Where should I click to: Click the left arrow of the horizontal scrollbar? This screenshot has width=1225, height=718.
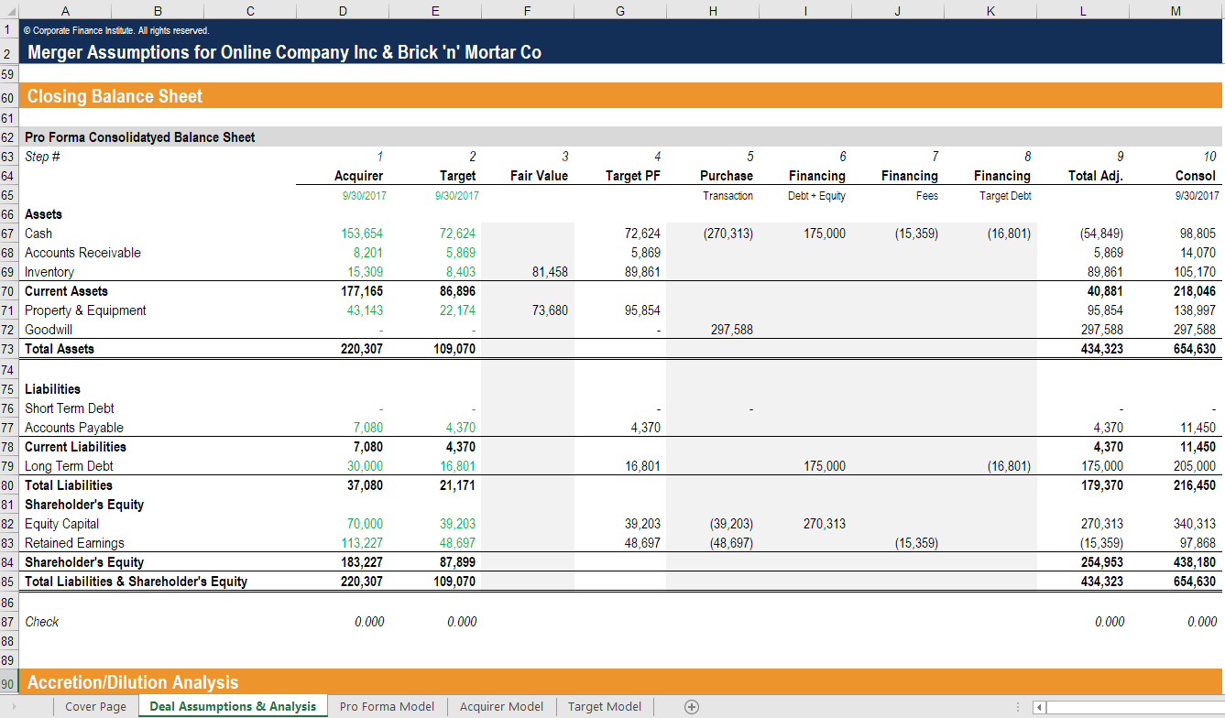point(1038,706)
